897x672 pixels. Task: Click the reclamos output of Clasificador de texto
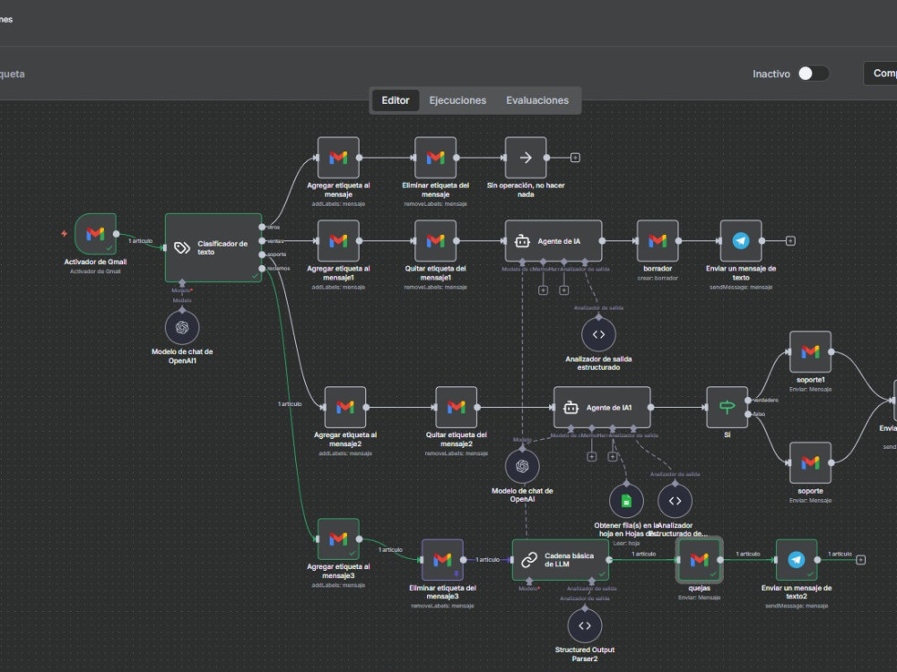point(262,269)
